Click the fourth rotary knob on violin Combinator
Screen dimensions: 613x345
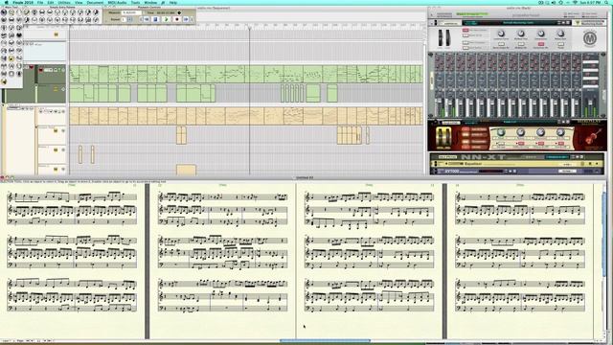(560, 132)
